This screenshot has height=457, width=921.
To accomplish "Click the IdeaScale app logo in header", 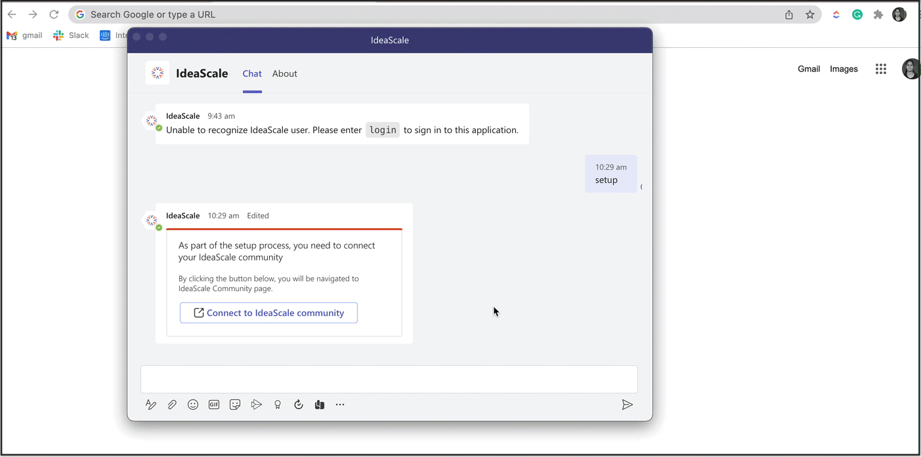I will [158, 73].
